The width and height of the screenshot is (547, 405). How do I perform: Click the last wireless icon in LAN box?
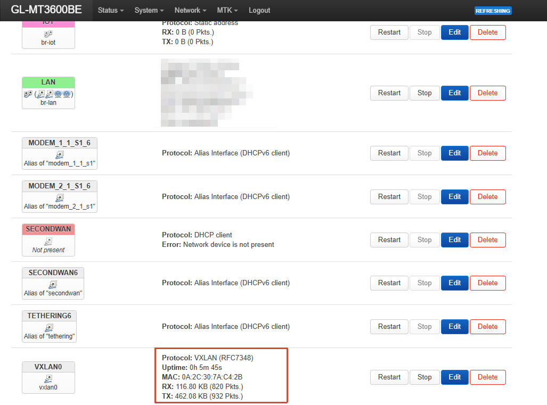(x=67, y=94)
